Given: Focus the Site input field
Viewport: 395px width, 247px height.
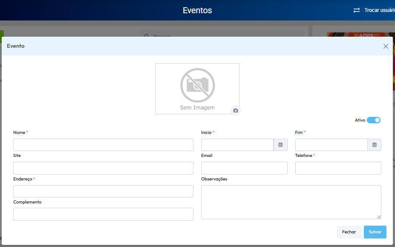Looking at the screenshot, I should pyautogui.click(x=103, y=168).
